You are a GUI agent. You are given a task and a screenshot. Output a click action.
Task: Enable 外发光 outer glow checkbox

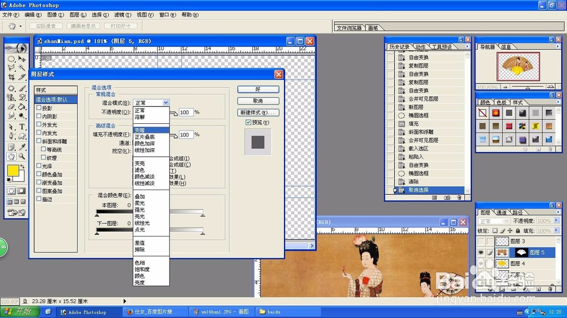pyautogui.click(x=39, y=124)
